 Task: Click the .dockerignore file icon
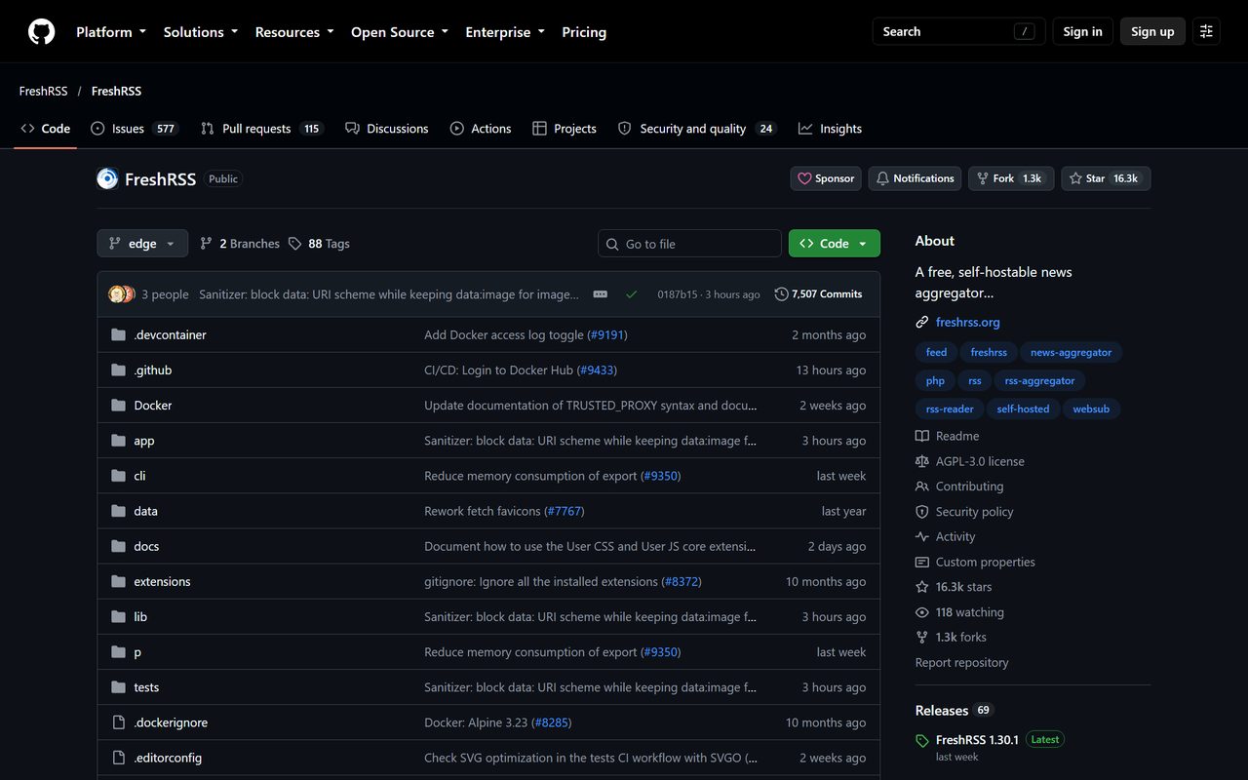[119, 722]
